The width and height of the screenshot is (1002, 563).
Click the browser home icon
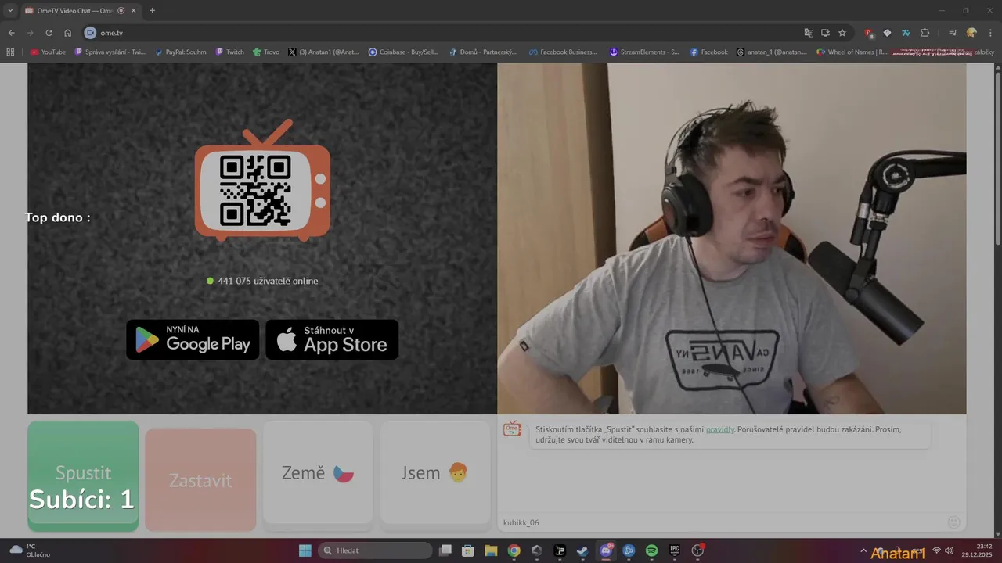(x=68, y=33)
